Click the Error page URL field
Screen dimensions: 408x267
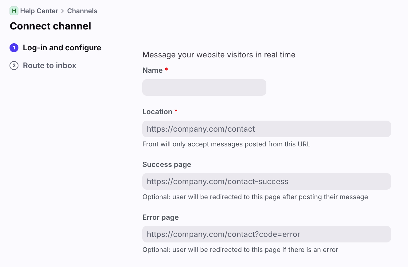(266, 234)
